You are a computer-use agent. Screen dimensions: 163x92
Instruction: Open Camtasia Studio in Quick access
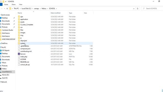click(x=7, y=30)
